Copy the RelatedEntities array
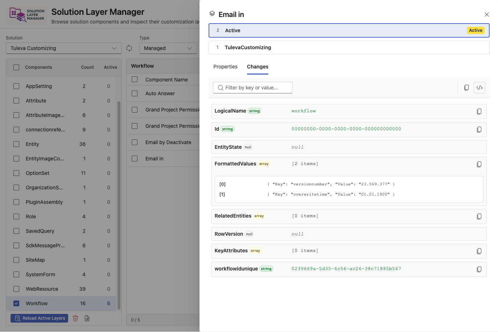 click(479, 217)
